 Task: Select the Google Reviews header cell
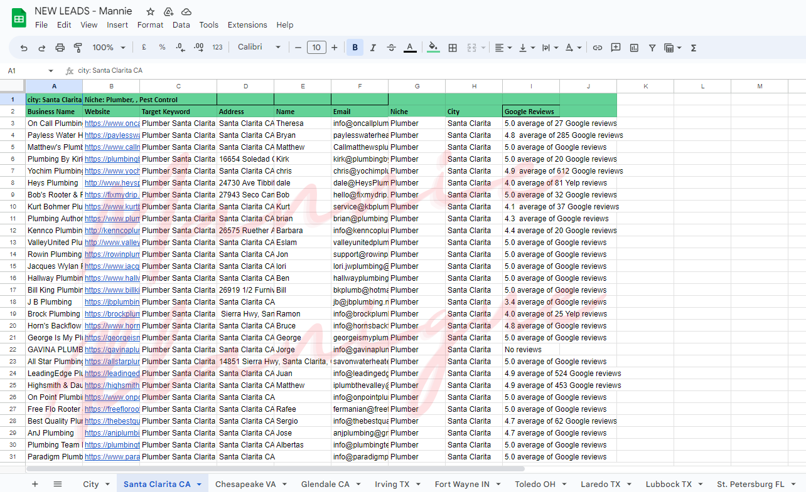[531, 112]
